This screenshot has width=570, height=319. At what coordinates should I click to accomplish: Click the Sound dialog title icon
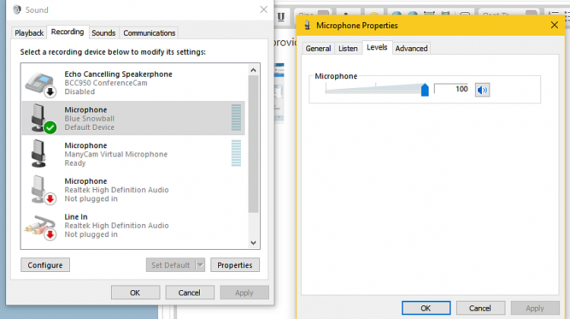click(x=17, y=10)
